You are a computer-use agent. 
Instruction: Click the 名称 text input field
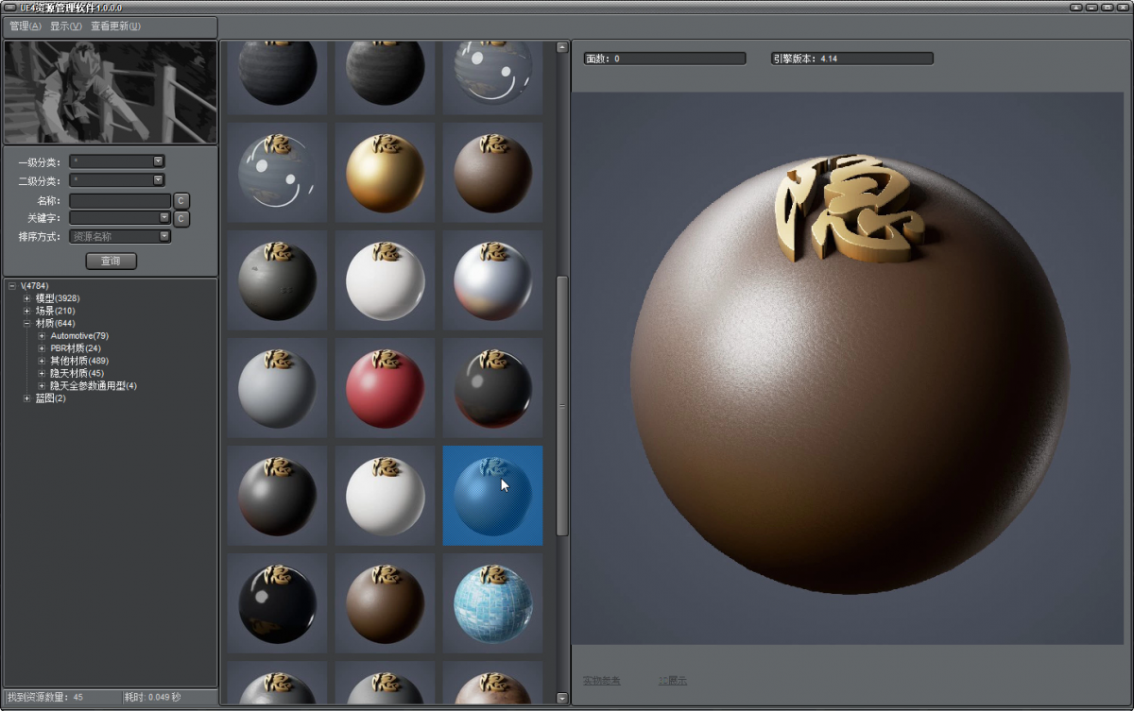click(x=120, y=201)
